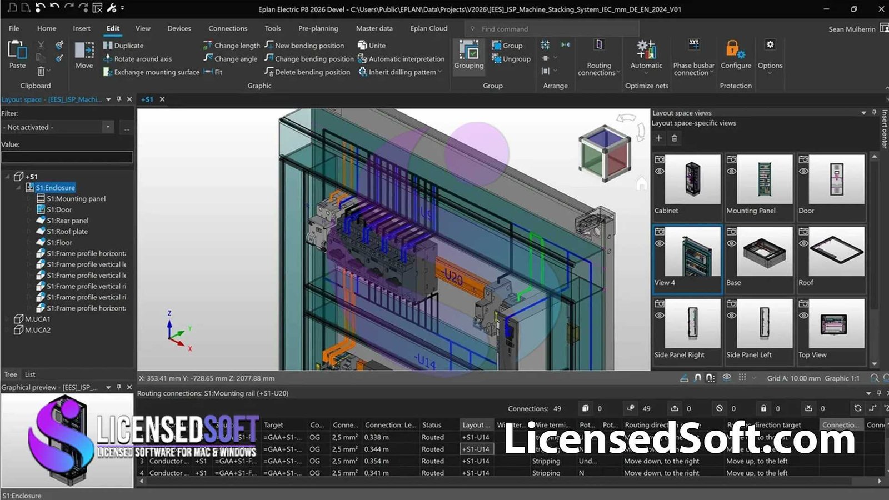The image size is (889, 500).
Task: Open the Filter dropdown showing Not activated
Action: 108,127
